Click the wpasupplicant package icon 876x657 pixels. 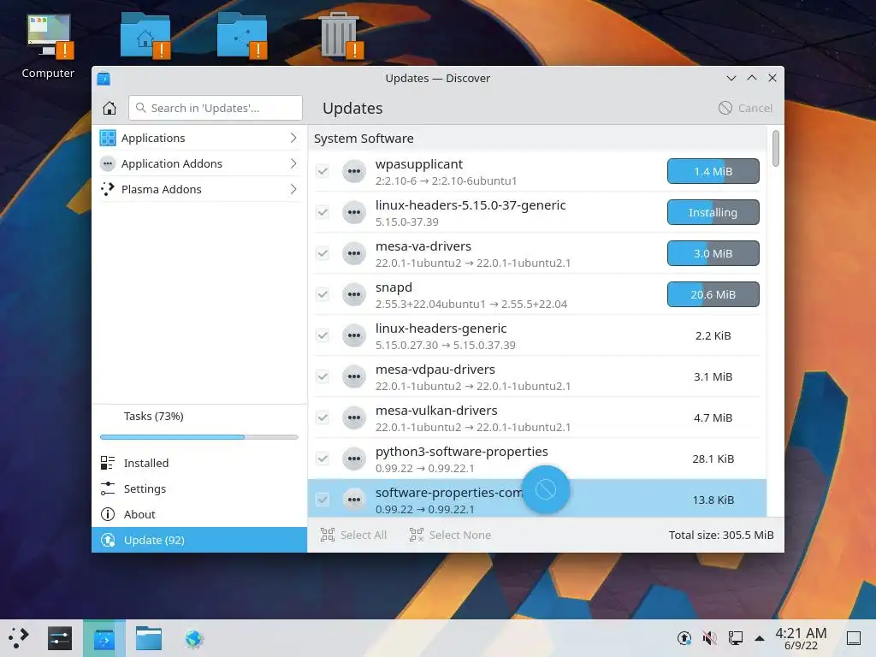[x=354, y=171]
